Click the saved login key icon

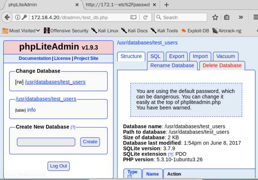click(x=24, y=17)
